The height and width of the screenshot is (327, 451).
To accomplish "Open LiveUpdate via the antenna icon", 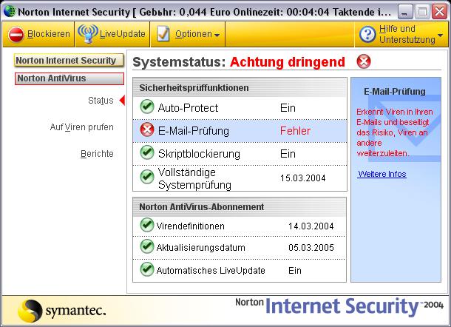I will (x=88, y=34).
